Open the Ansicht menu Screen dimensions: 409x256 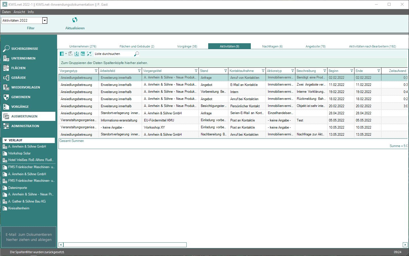19,12
